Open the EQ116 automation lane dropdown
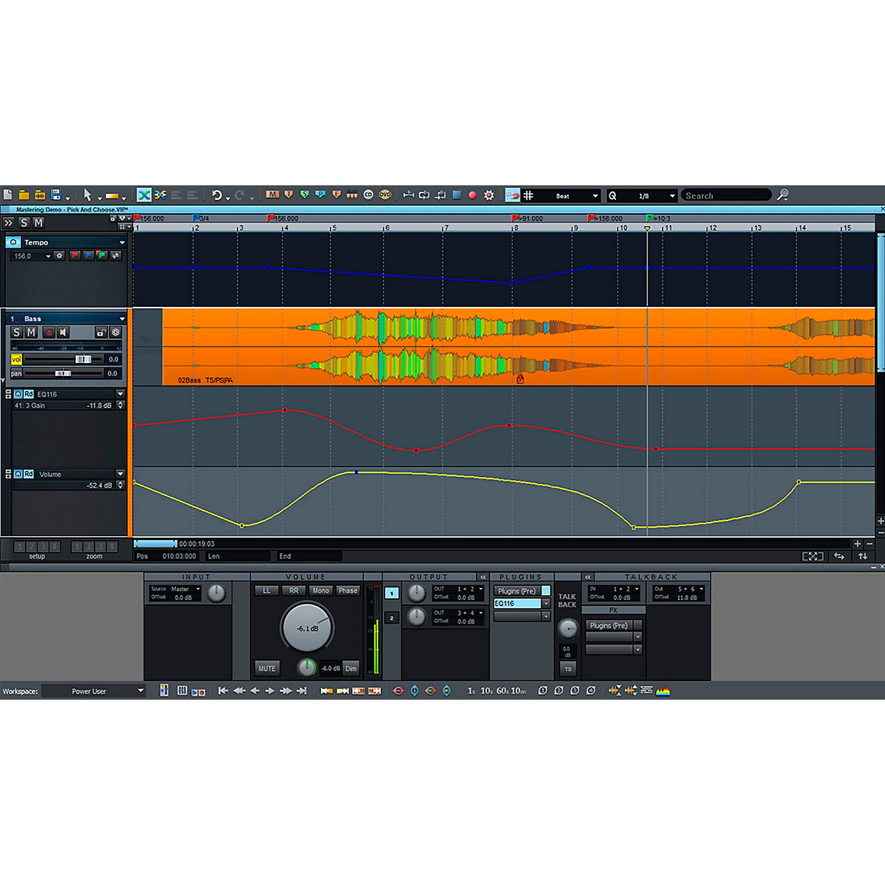The image size is (885, 885). tap(120, 394)
